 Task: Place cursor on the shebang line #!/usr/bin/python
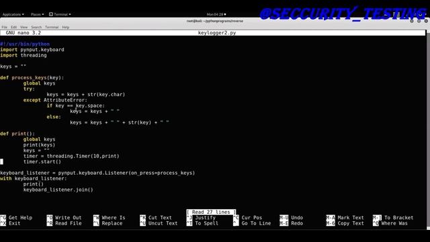click(x=25, y=44)
